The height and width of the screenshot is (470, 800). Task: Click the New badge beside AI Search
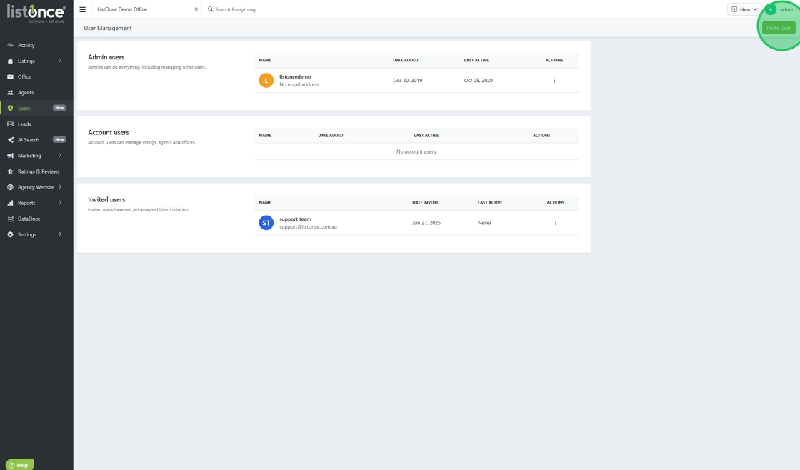click(60, 139)
